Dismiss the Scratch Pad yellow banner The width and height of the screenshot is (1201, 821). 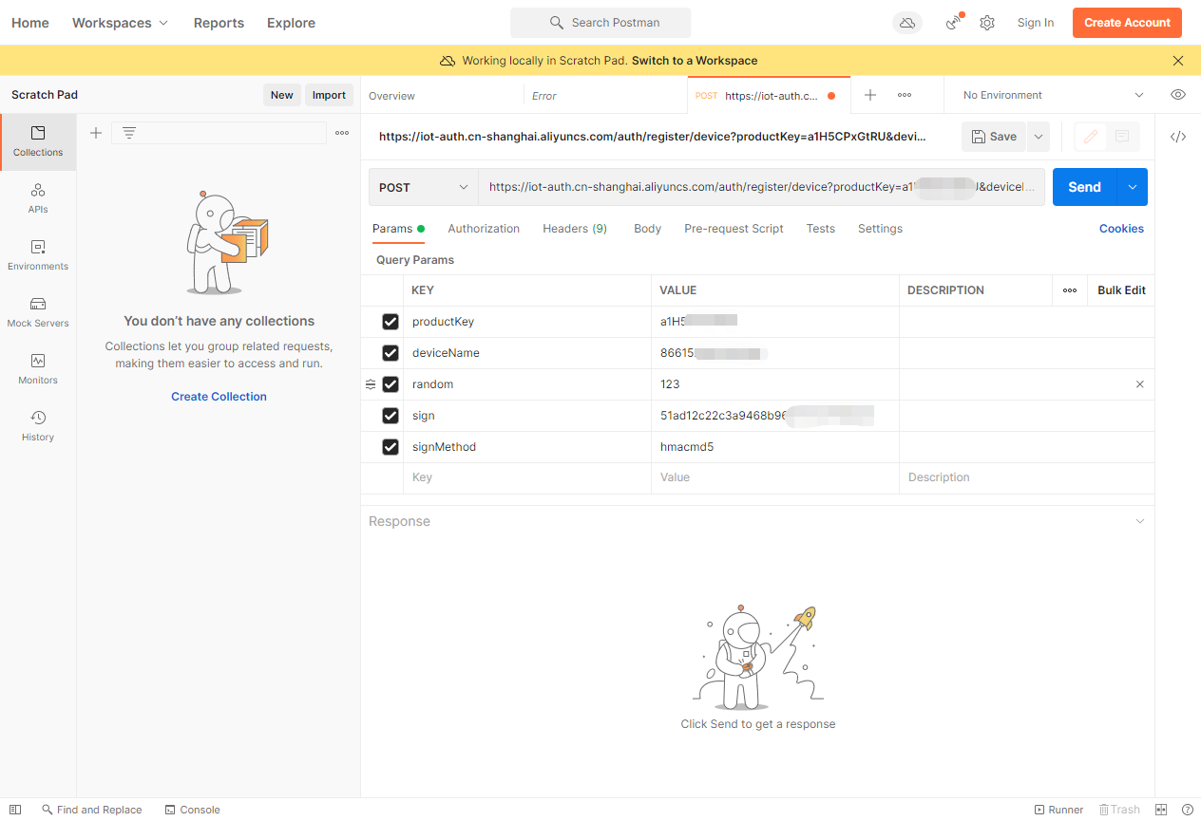point(1178,61)
